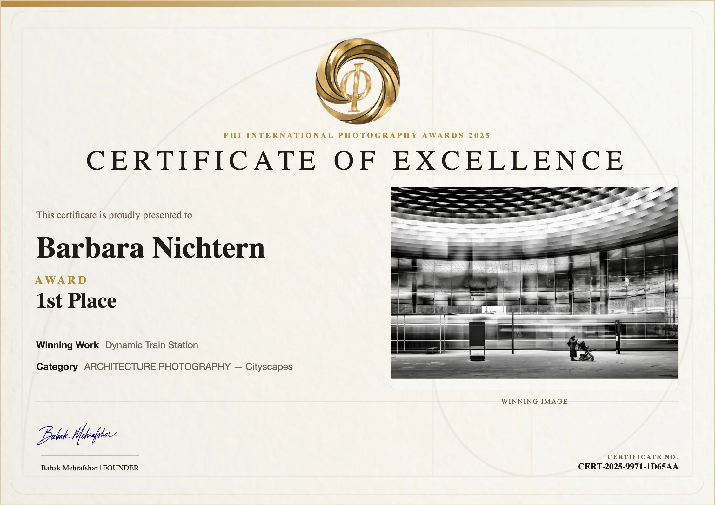Click "Babak Mehrafshar | FOUNDER" text
The image size is (715, 505).
[x=90, y=468]
